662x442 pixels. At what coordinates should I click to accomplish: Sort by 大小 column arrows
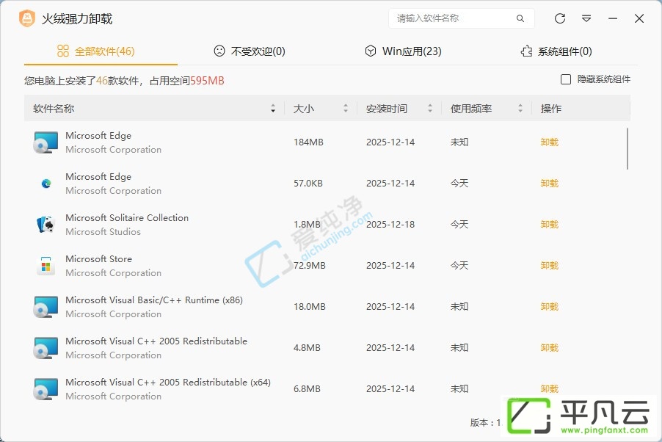[346, 109]
